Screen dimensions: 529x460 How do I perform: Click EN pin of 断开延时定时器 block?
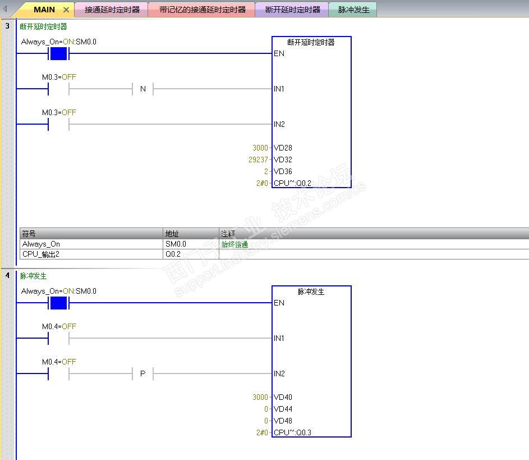pyautogui.click(x=279, y=53)
